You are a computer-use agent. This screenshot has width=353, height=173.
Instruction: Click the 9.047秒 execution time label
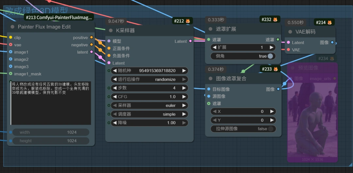tap(116, 21)
